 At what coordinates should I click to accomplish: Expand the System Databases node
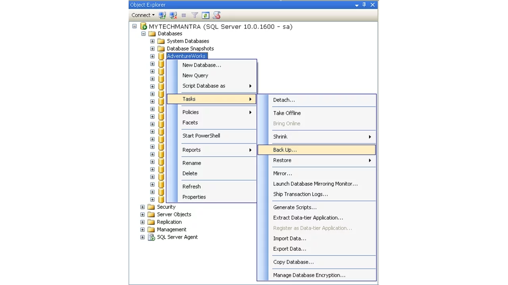(x=152, y=41)
